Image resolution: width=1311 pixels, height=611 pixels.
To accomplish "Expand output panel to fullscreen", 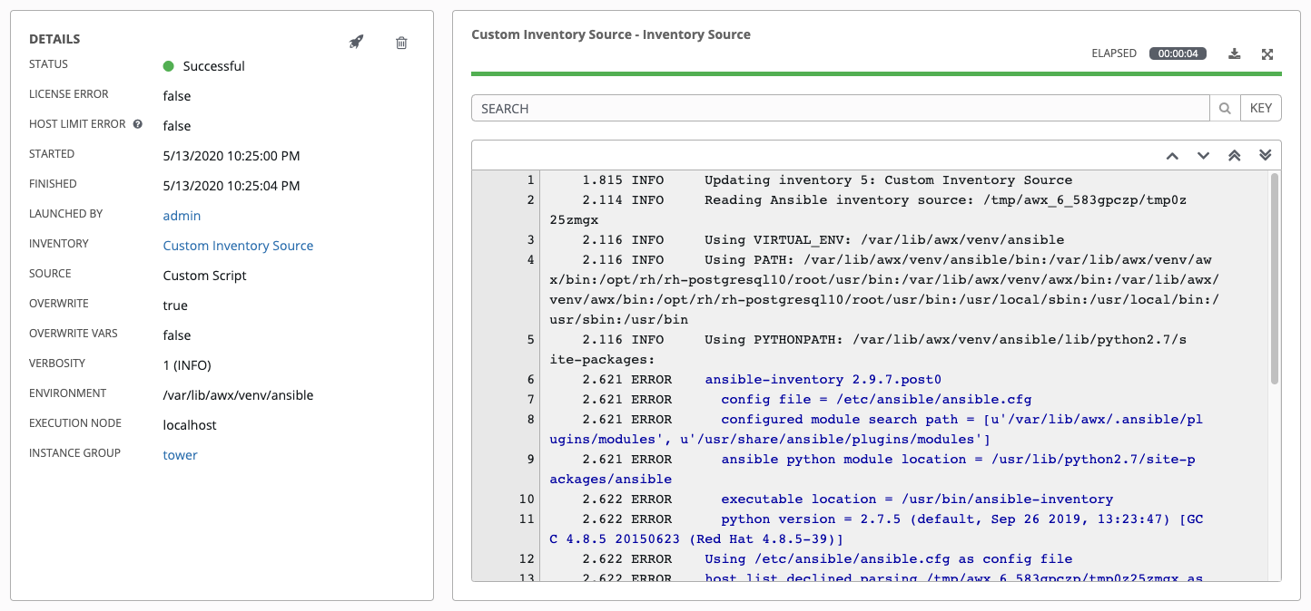I will pyautogui.click(x=1267, y=54).
